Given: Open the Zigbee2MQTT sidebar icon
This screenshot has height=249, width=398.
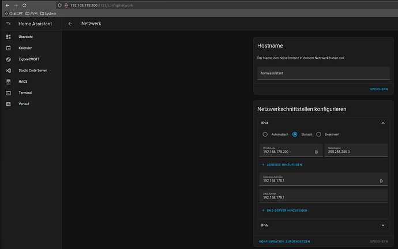Looking at the screenshot, I should click(x=9, y=59).
